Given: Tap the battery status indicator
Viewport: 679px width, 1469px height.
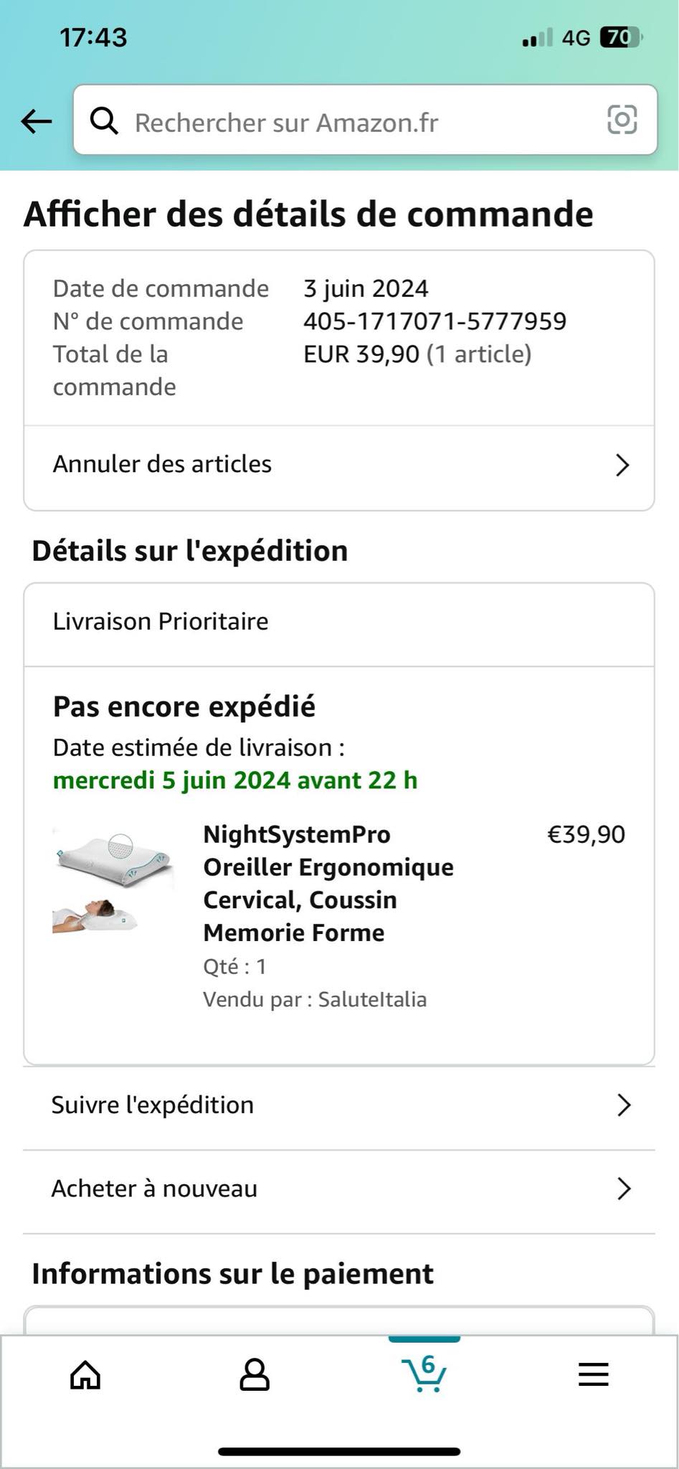Looking at the screenshot, I should pos(621,37).
